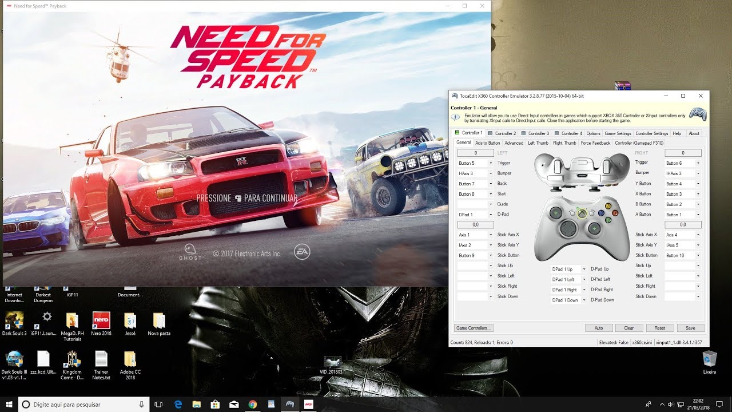The image size is (732, 412).
Task: Click the microphone icon in search box
Action: (x=141, y=404)
